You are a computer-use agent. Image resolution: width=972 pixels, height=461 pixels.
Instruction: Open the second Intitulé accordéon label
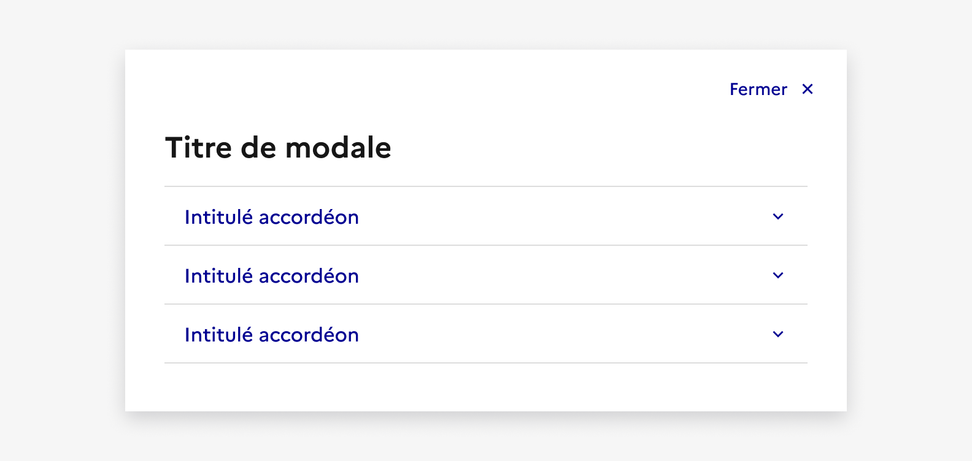point(271,276)
